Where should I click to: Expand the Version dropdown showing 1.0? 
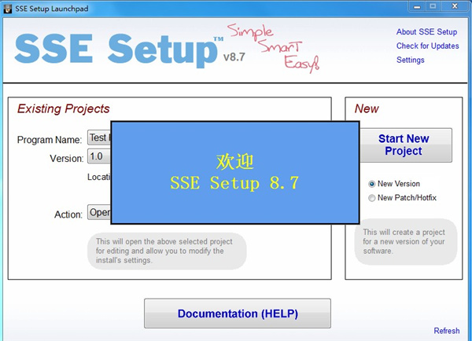click(x=98, y=158)
